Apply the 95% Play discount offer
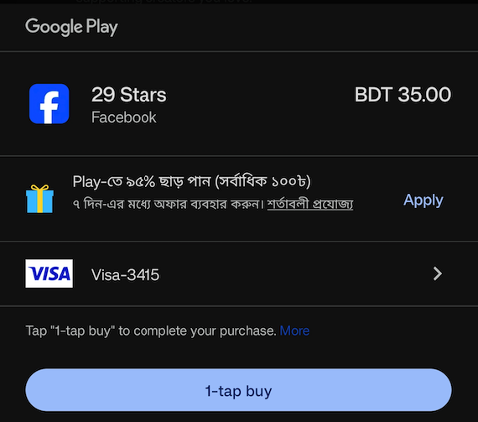 [x=423, y=201]
